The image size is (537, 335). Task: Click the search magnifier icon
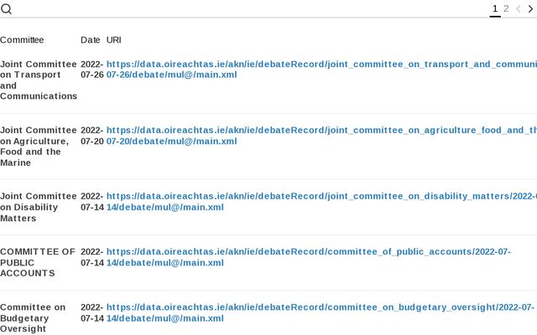pos(6,9)
